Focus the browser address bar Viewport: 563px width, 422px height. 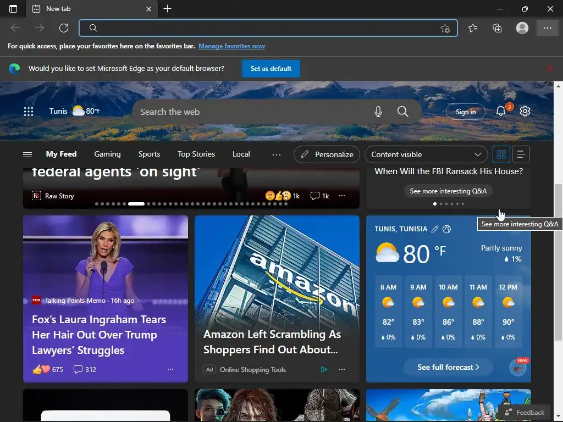[x=268, y=28]
